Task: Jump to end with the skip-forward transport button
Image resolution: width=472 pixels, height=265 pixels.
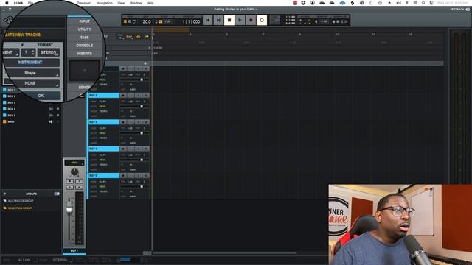Action: point(218,20)
